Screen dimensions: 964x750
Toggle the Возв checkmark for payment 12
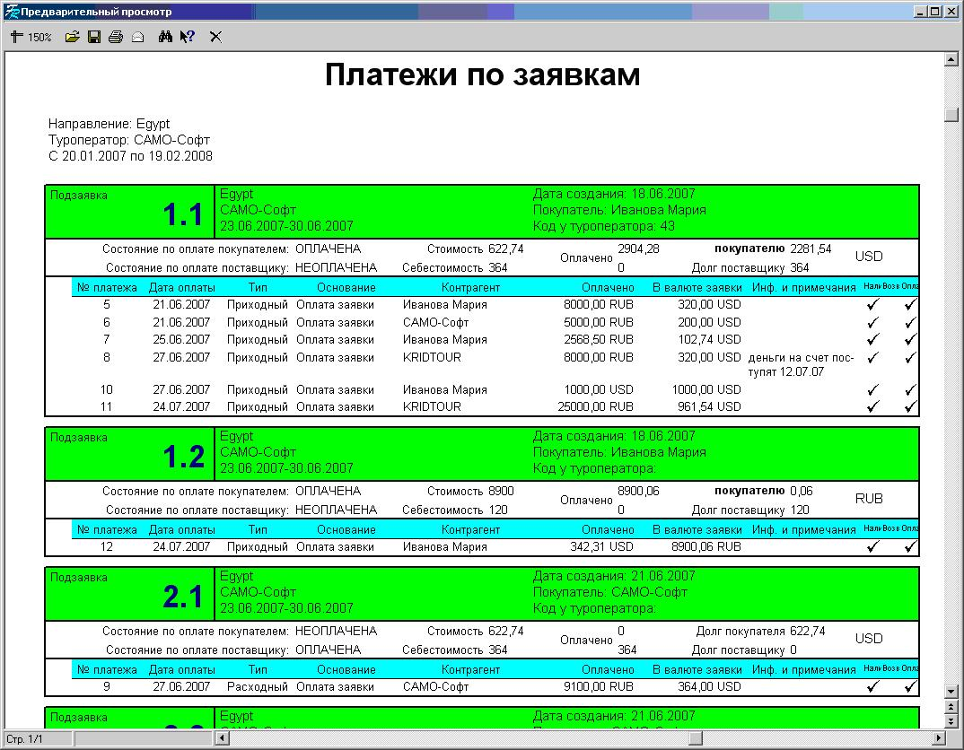(891, 545)
